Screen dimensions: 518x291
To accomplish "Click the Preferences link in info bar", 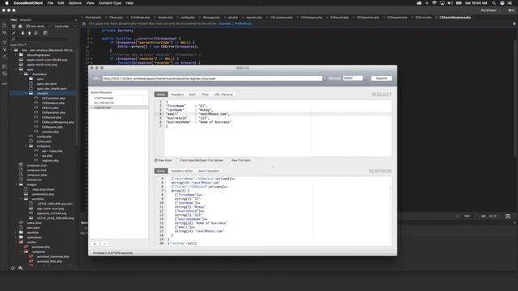I will tap(243, 23).
